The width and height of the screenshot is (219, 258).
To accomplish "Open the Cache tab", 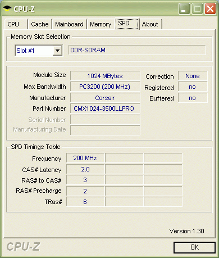I will [x=40, y=24].
